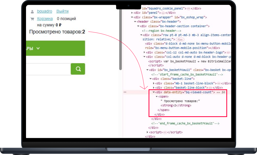The image size is (257, 155).
Task: Click the flex badge in the DOM tree
Action: (179, 40)
